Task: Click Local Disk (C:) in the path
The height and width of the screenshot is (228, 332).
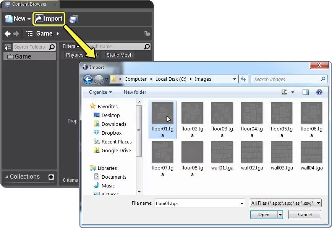Action: [x=171, y=79]
